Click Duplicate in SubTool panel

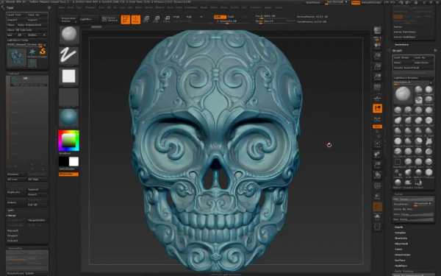click(x=16, y=192)
